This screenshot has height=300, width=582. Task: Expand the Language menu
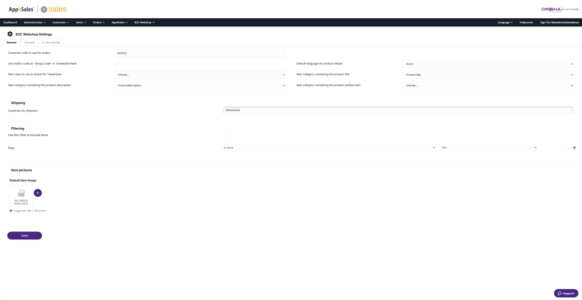point(505,22)
